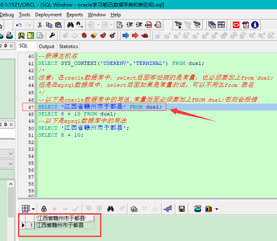Select result cell in row 1
277x241 pixels.
pos(65,226)
